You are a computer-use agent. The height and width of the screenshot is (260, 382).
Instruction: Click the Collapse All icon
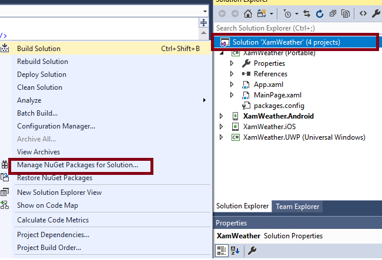click(333, 13)
